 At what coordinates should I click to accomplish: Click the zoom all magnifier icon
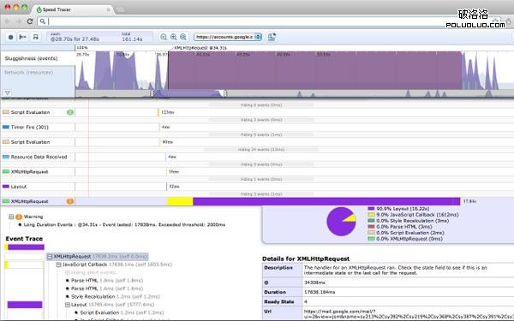pos(183,37)
